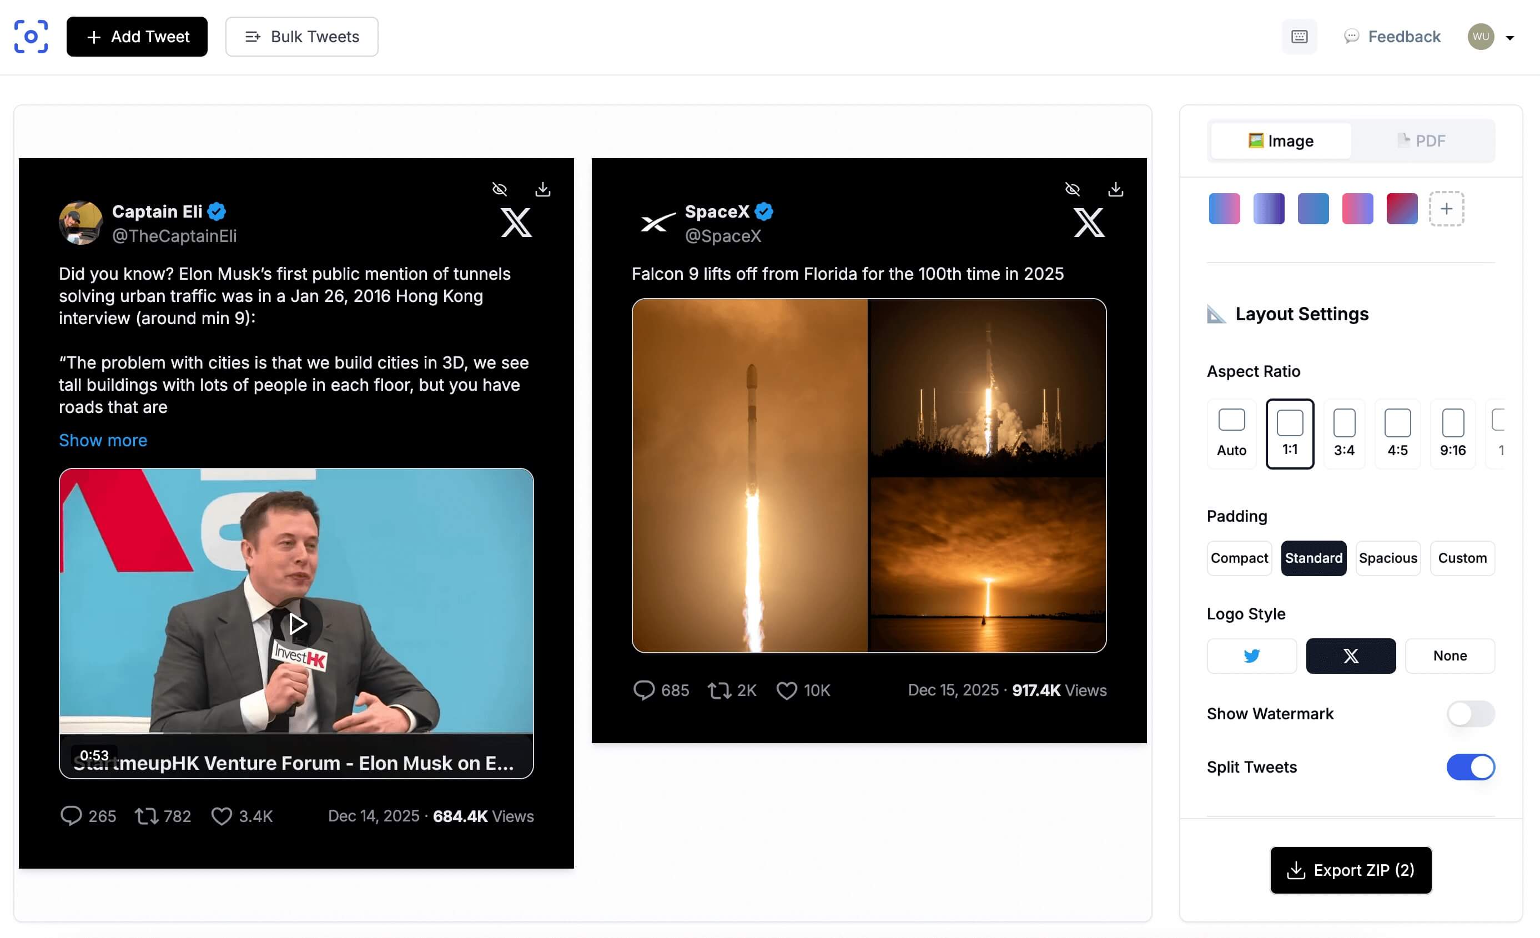Hide the Captain Eli tweet
This screenshot has width=1540, height=938.
click(x=500, y=189)
